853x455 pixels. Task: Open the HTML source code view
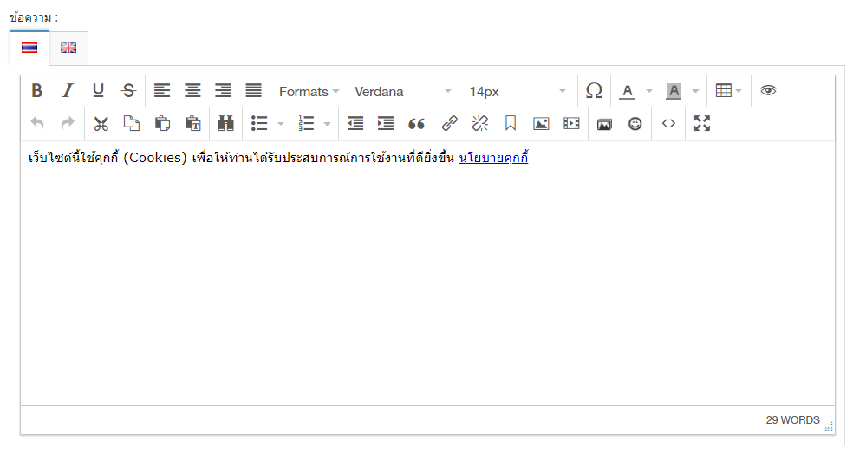tap(668, 123)
